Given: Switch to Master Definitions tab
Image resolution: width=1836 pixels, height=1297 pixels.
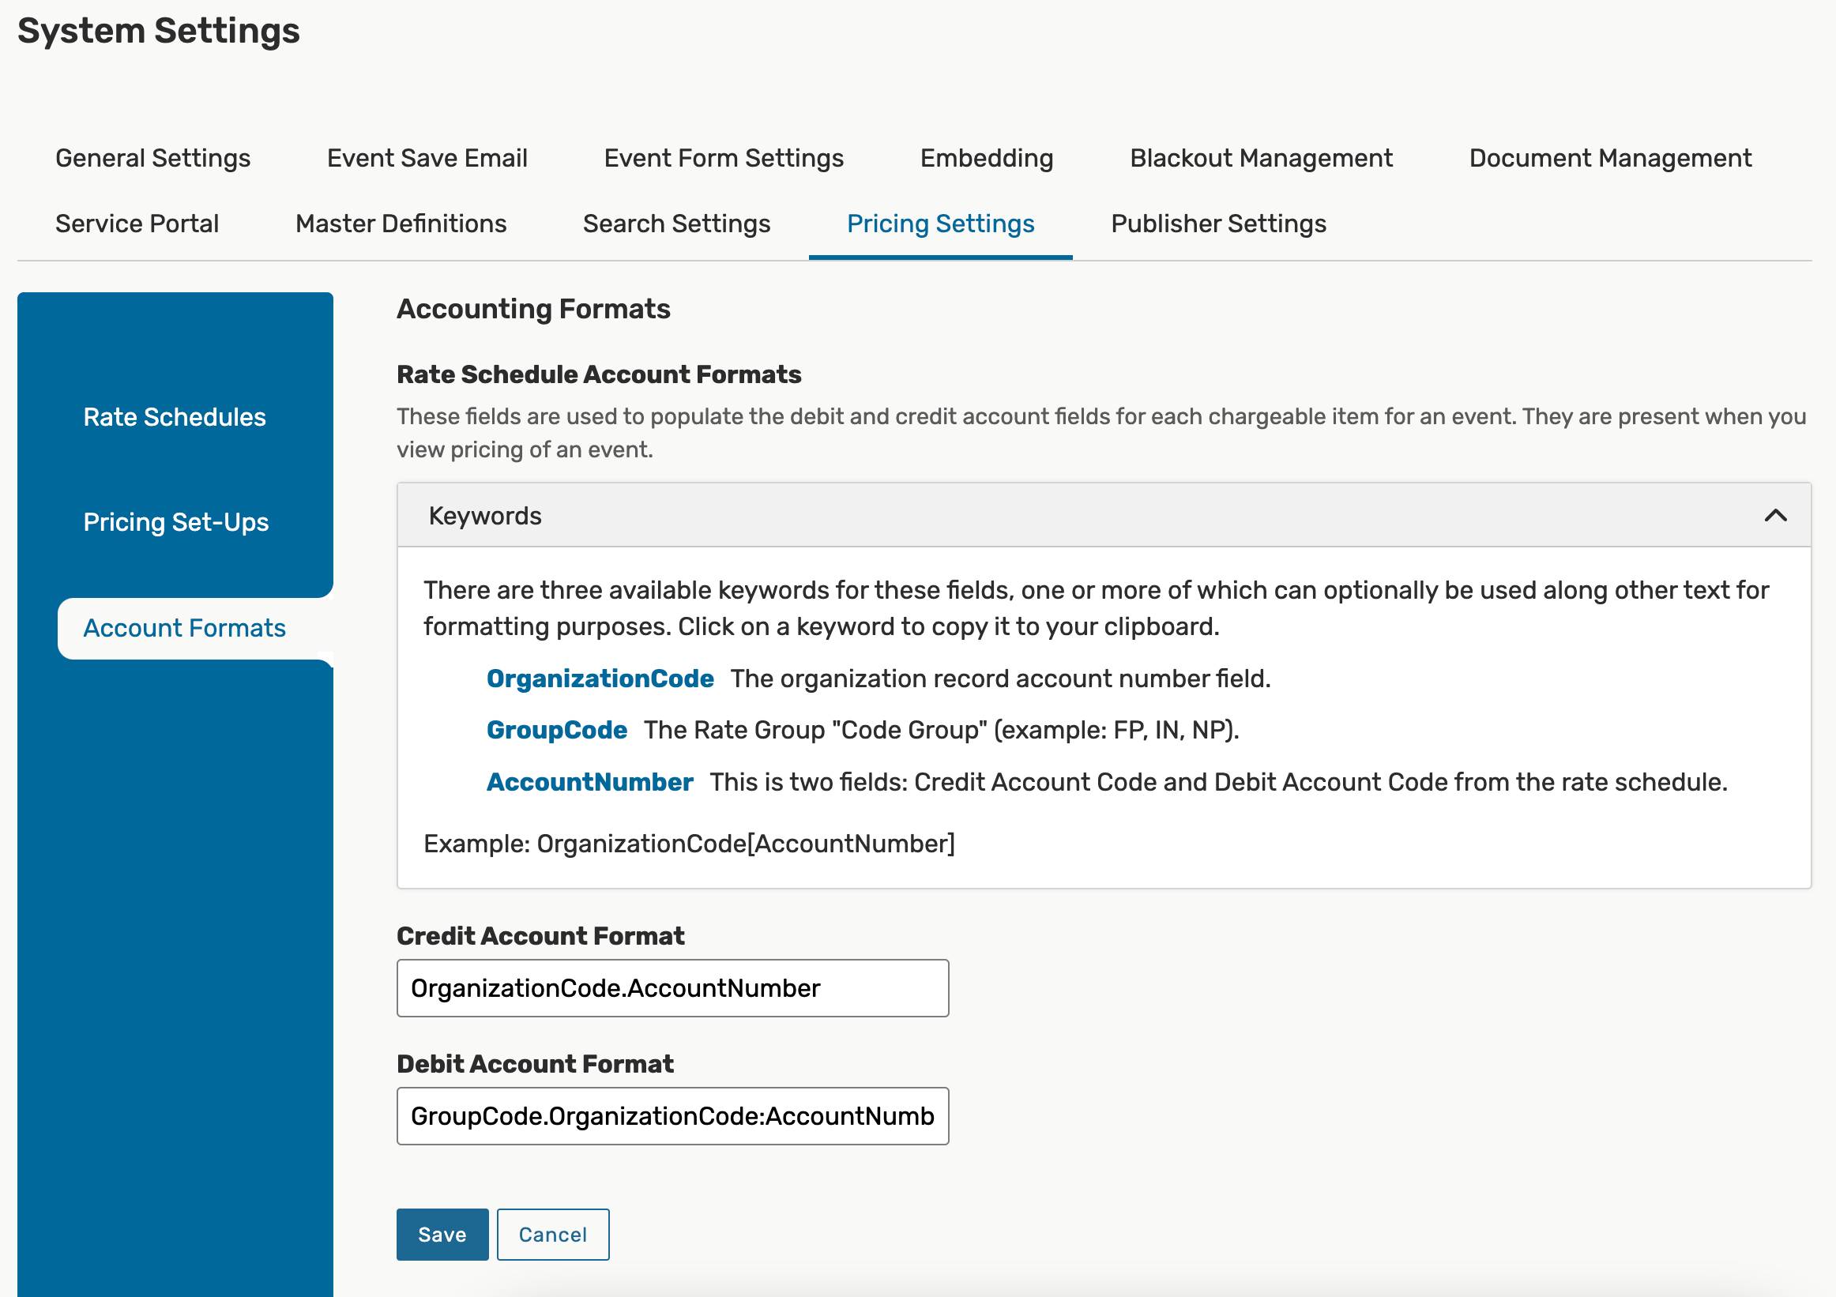Looking at the screenshot, I should tap(401, 224).
